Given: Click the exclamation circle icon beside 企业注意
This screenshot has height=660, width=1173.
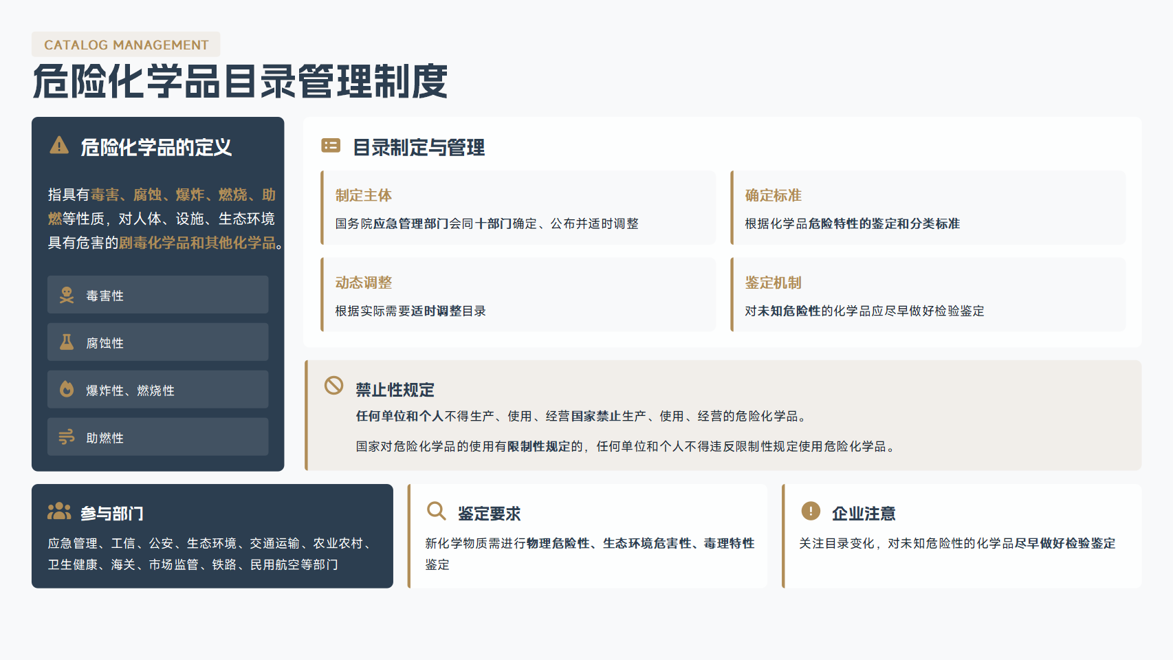Looking at the screenshot, I should tap(811, 511).
